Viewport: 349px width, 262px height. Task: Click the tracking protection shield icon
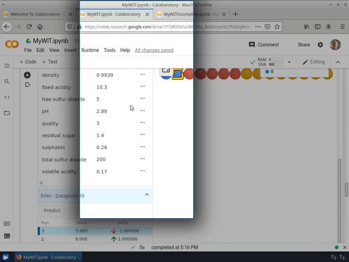[x=69, y=27]
